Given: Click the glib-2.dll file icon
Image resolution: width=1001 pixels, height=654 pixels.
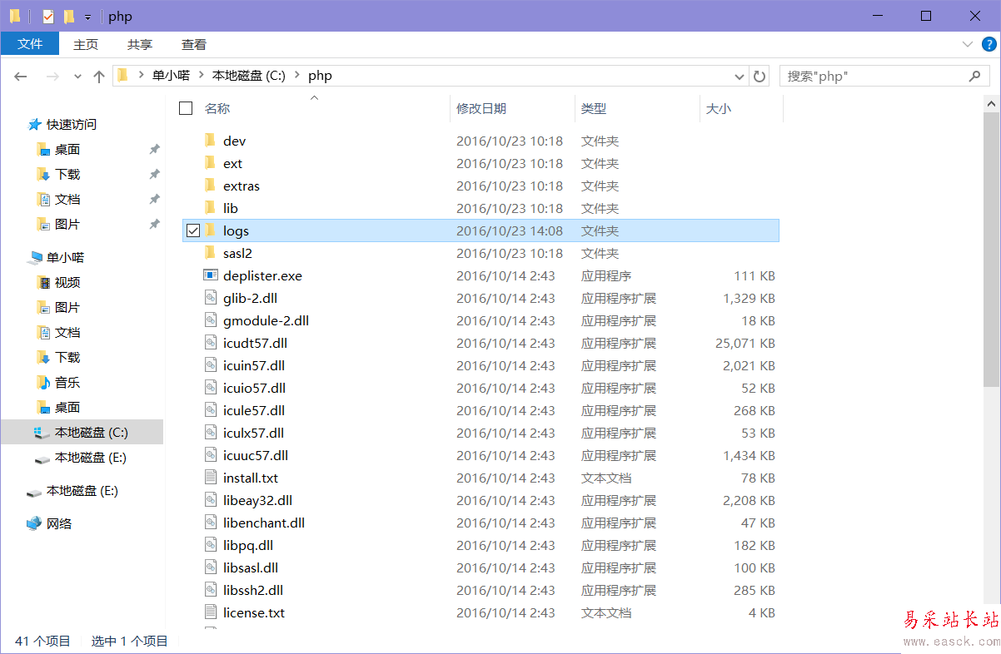Looking at the screenshot, I should (211, 298).
